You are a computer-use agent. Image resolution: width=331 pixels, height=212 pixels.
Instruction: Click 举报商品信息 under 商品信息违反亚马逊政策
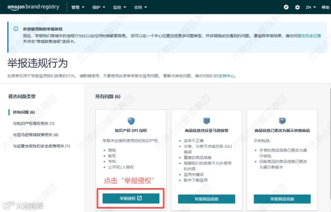(206, 199)
